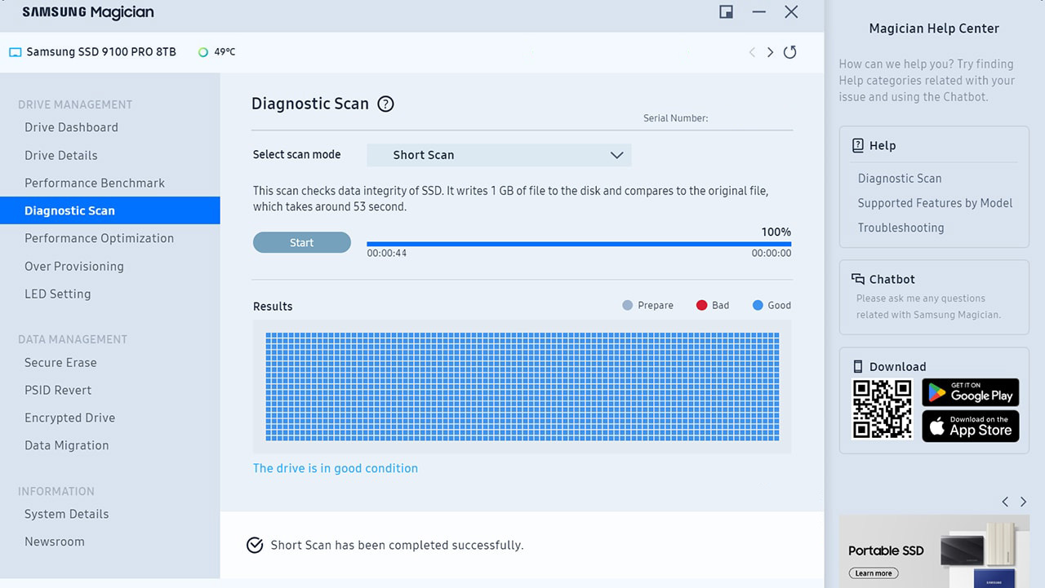Click the Learn more Portable SSD button
This screenshot has height=588, width=1045.
[x=873, y=573]
